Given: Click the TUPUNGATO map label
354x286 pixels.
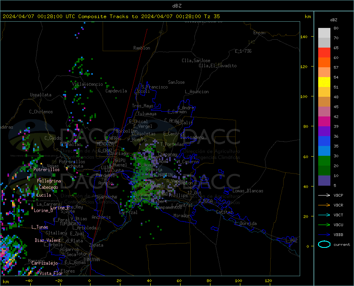Looking at the screenshot, I should pyautogui.click(x=70, y=224).
